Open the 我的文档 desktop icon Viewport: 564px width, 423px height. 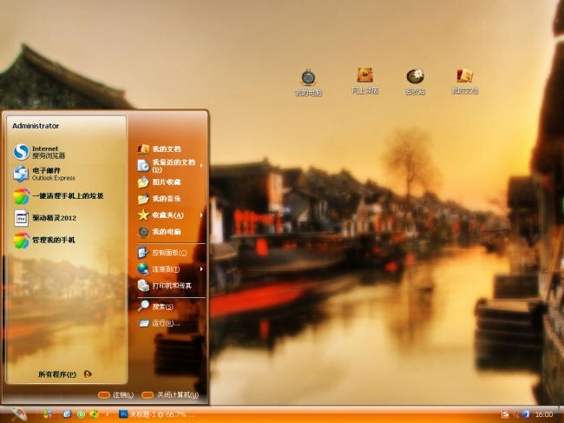[x=464, y=78]
